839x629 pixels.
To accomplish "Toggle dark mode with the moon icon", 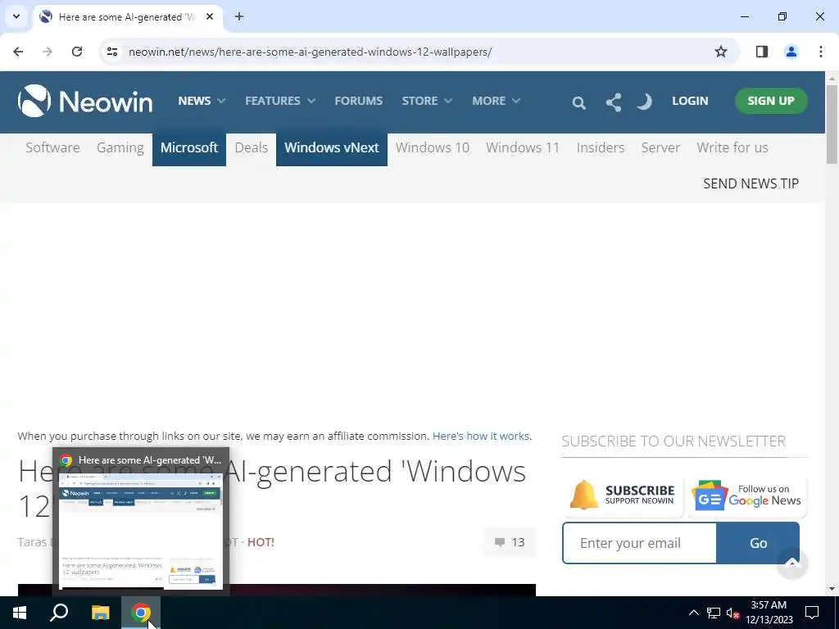I will [x=645, y=101].
